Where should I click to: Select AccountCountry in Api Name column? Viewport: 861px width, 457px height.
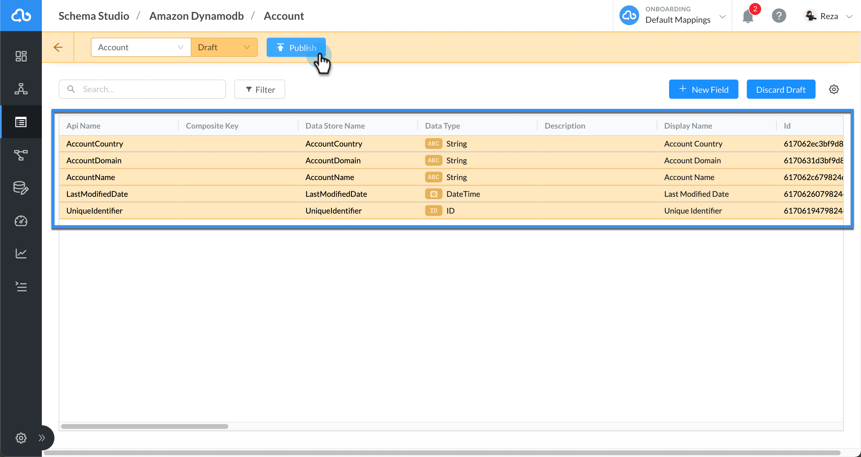tap(94, 144)
